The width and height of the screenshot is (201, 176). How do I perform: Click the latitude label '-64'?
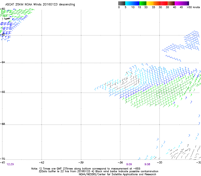point(2,62)
